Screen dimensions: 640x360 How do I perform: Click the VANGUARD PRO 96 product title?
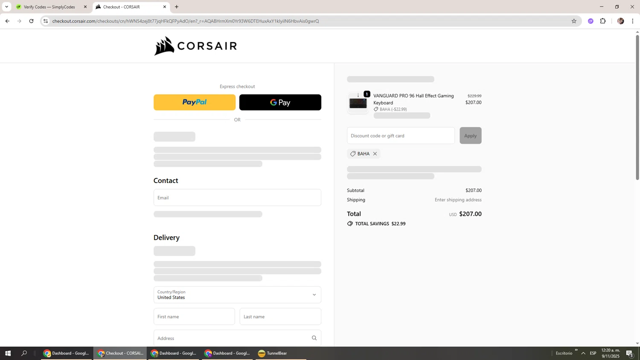coord(413,99)
